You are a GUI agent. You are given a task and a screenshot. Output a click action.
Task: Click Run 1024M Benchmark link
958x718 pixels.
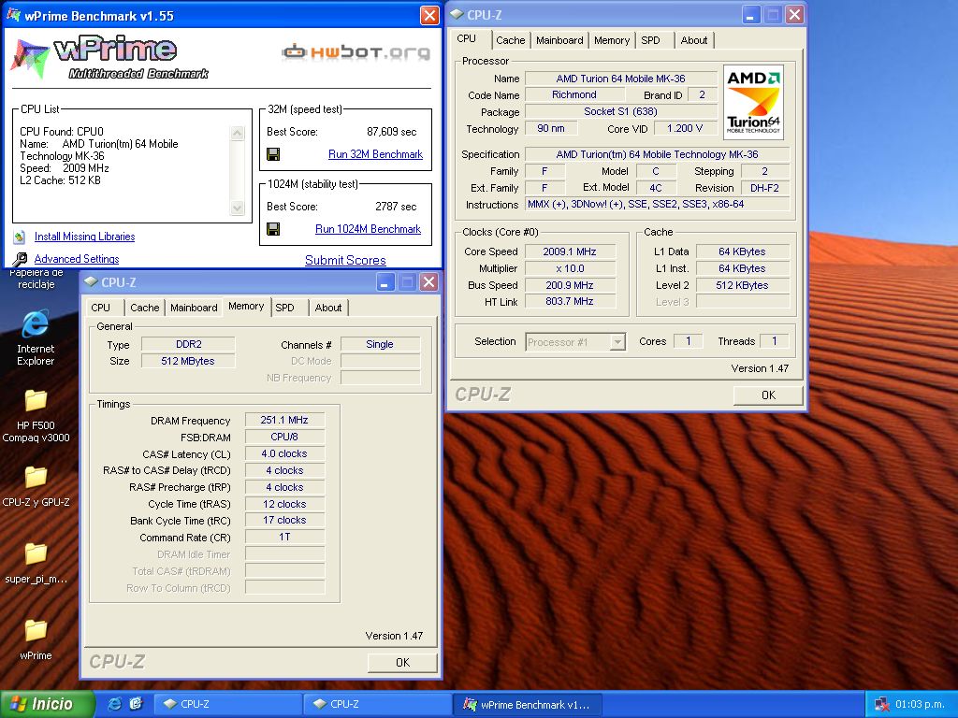[368, 229]
